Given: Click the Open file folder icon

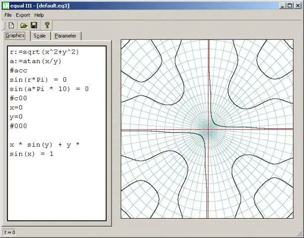Looking at the screenshot, I should 24,25.
